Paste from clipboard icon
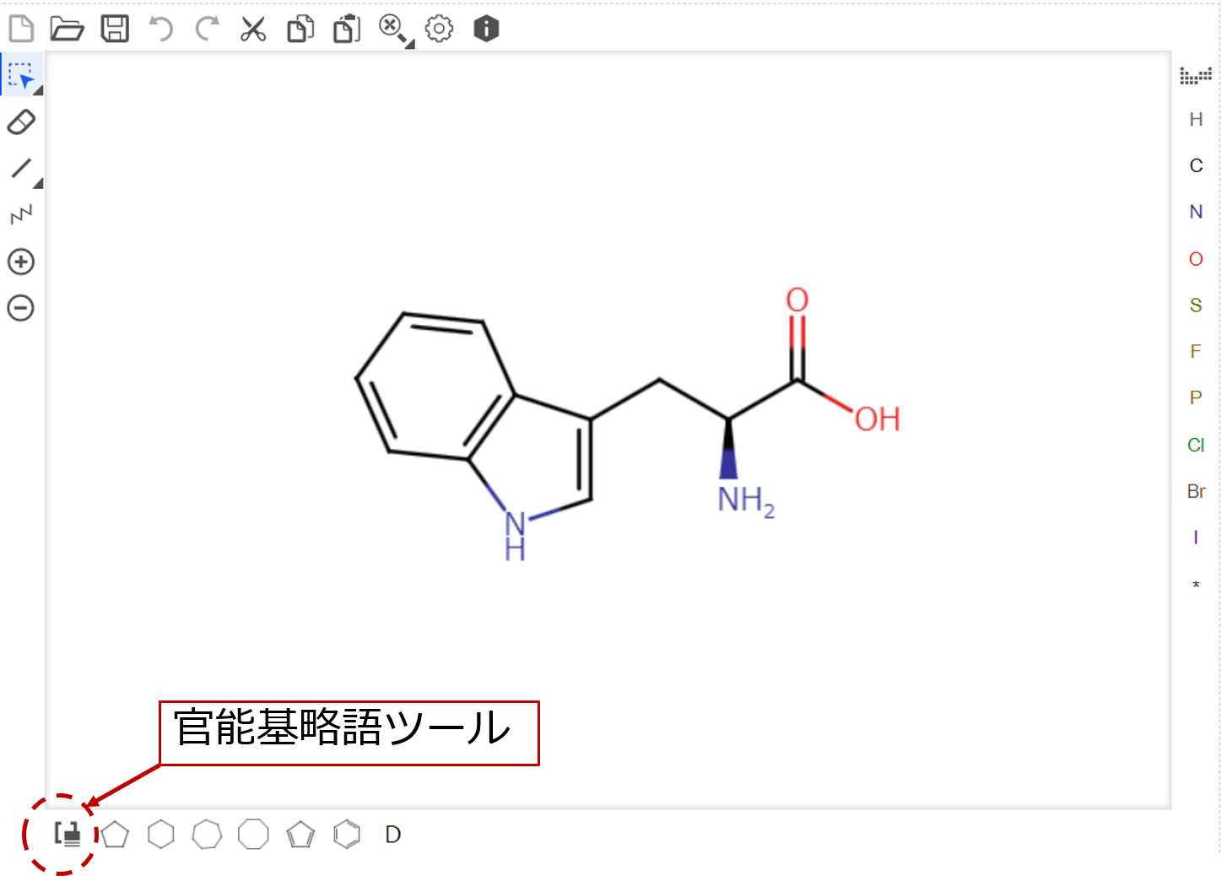1227x876 pixels. coord(347,29)
